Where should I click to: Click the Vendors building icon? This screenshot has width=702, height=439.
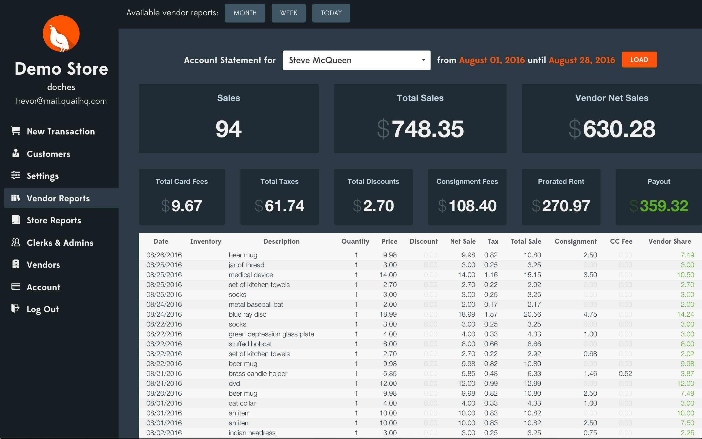pyautogui.click(x=16, y=264)
